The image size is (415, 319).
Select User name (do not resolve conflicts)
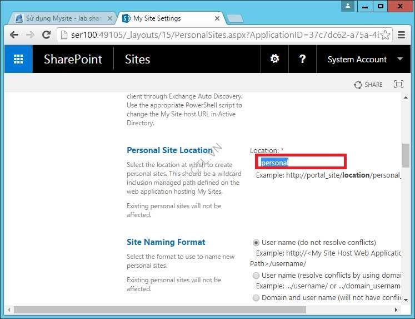coord(256,243)
